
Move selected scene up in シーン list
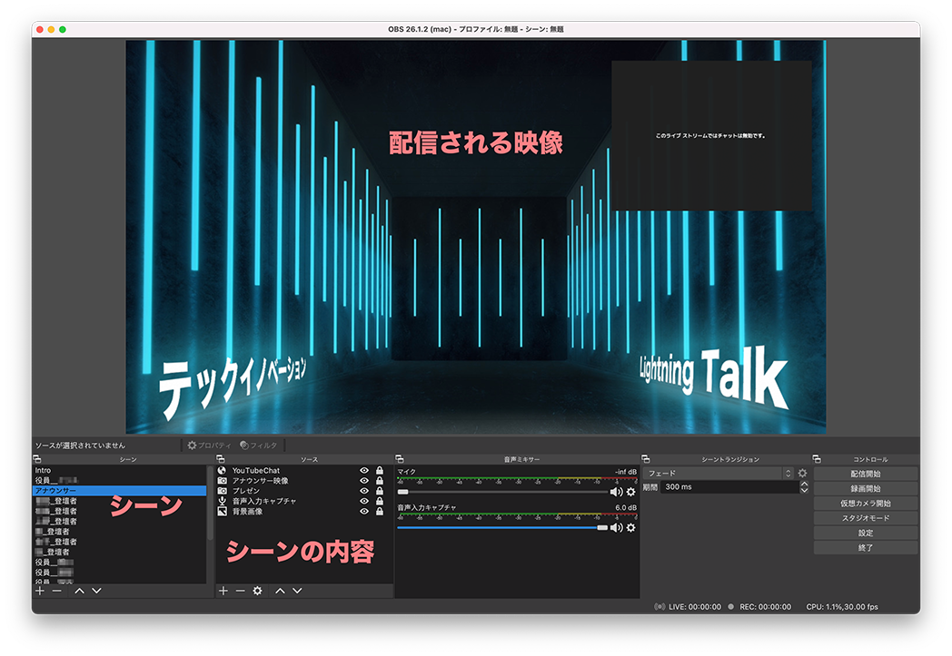(x=79, y=591)
